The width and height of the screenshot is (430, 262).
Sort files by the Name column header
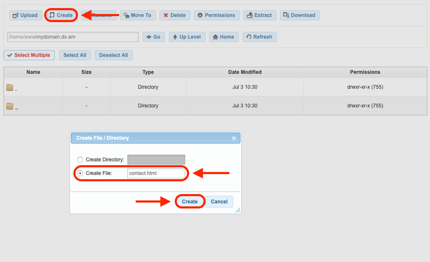tap(33, 72)
